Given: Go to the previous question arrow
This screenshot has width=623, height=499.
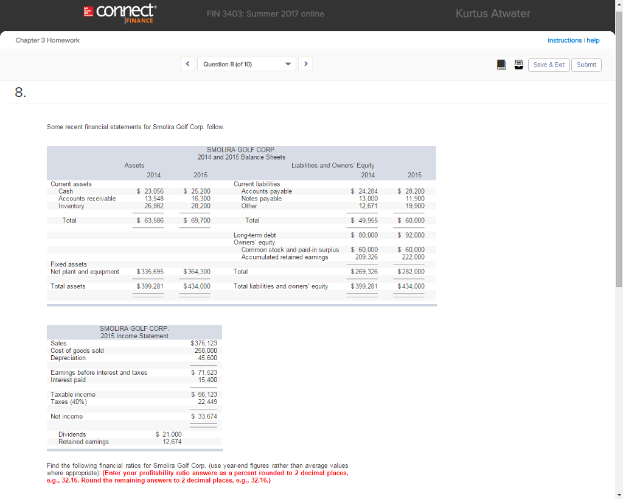Looking at the screenshot, I should 188,64.
